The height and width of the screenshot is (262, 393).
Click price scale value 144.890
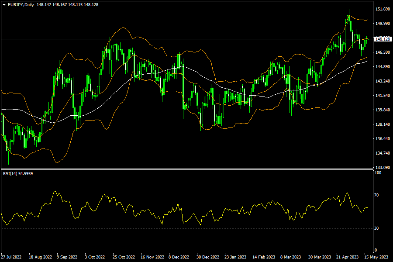click(383, 66)
